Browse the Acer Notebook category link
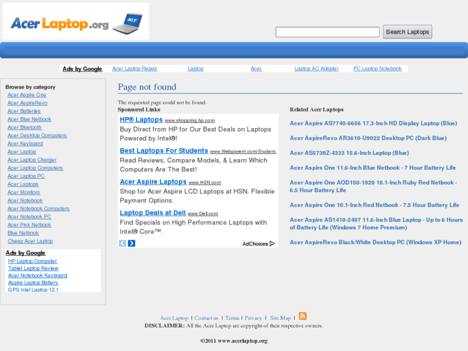Viewport: 468px width, 351px height. [25, 200]
